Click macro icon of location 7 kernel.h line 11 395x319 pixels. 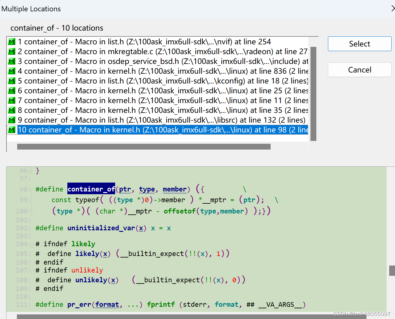tap(12, 100)
